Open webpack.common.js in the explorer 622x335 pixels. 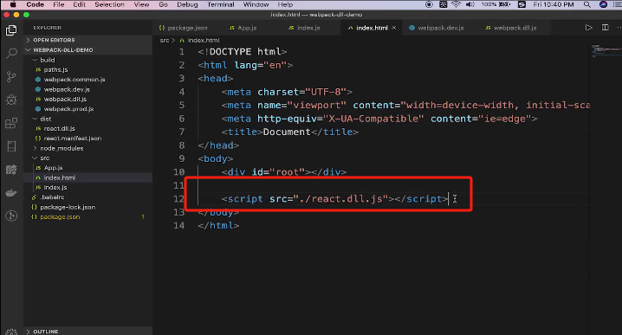pyautogui.click(x=88, y=80)
